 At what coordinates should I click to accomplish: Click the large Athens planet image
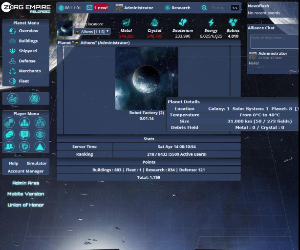(x=147, y=78)
